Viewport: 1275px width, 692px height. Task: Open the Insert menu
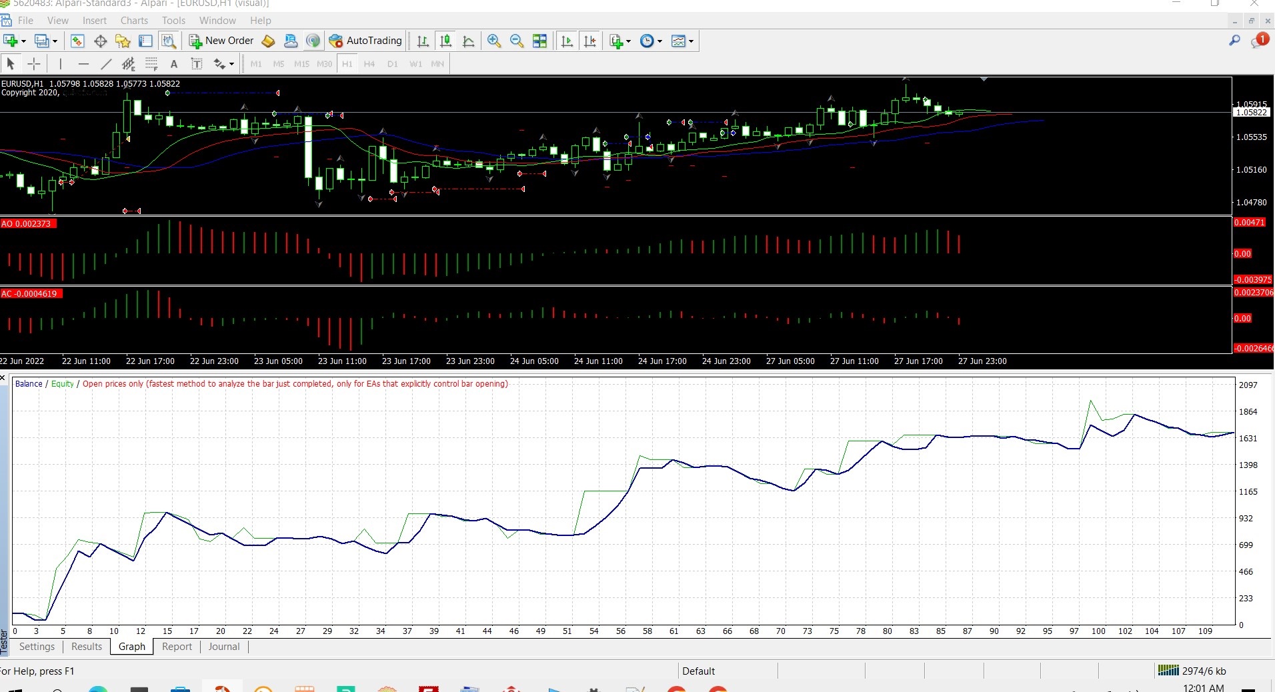tap(95, 21)
